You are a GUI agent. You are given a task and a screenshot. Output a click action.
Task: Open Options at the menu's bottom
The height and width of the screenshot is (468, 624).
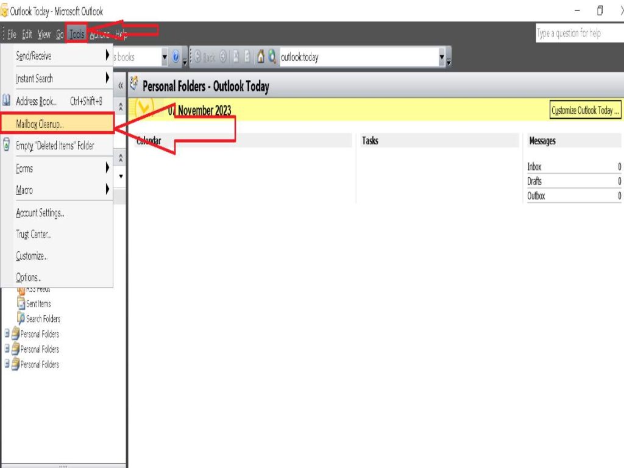tap(57, 277)
